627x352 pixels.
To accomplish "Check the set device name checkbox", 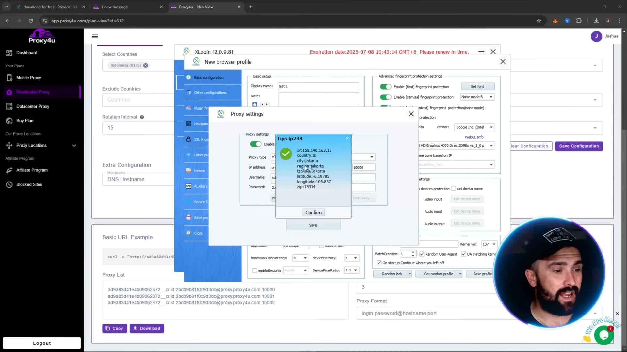I will [x=454, y=188].
